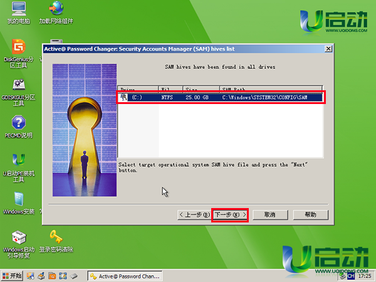376x282 pixels.
Task: Open the 登录密码清除 key icon
Action: click(x=56, y=241)
